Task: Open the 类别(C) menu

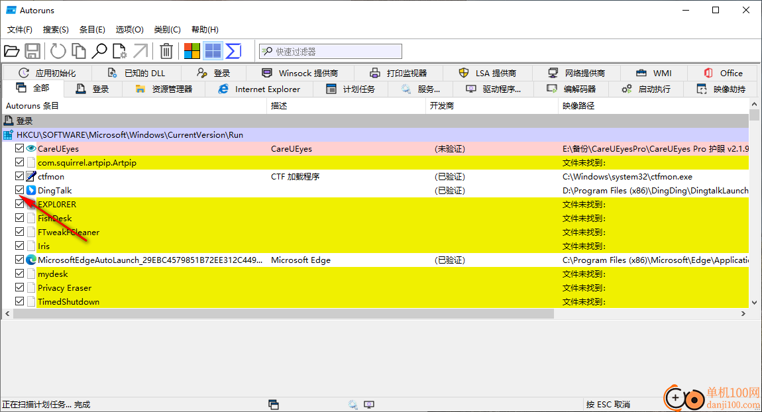Action: pyautogui.click(x=167, y=30)
